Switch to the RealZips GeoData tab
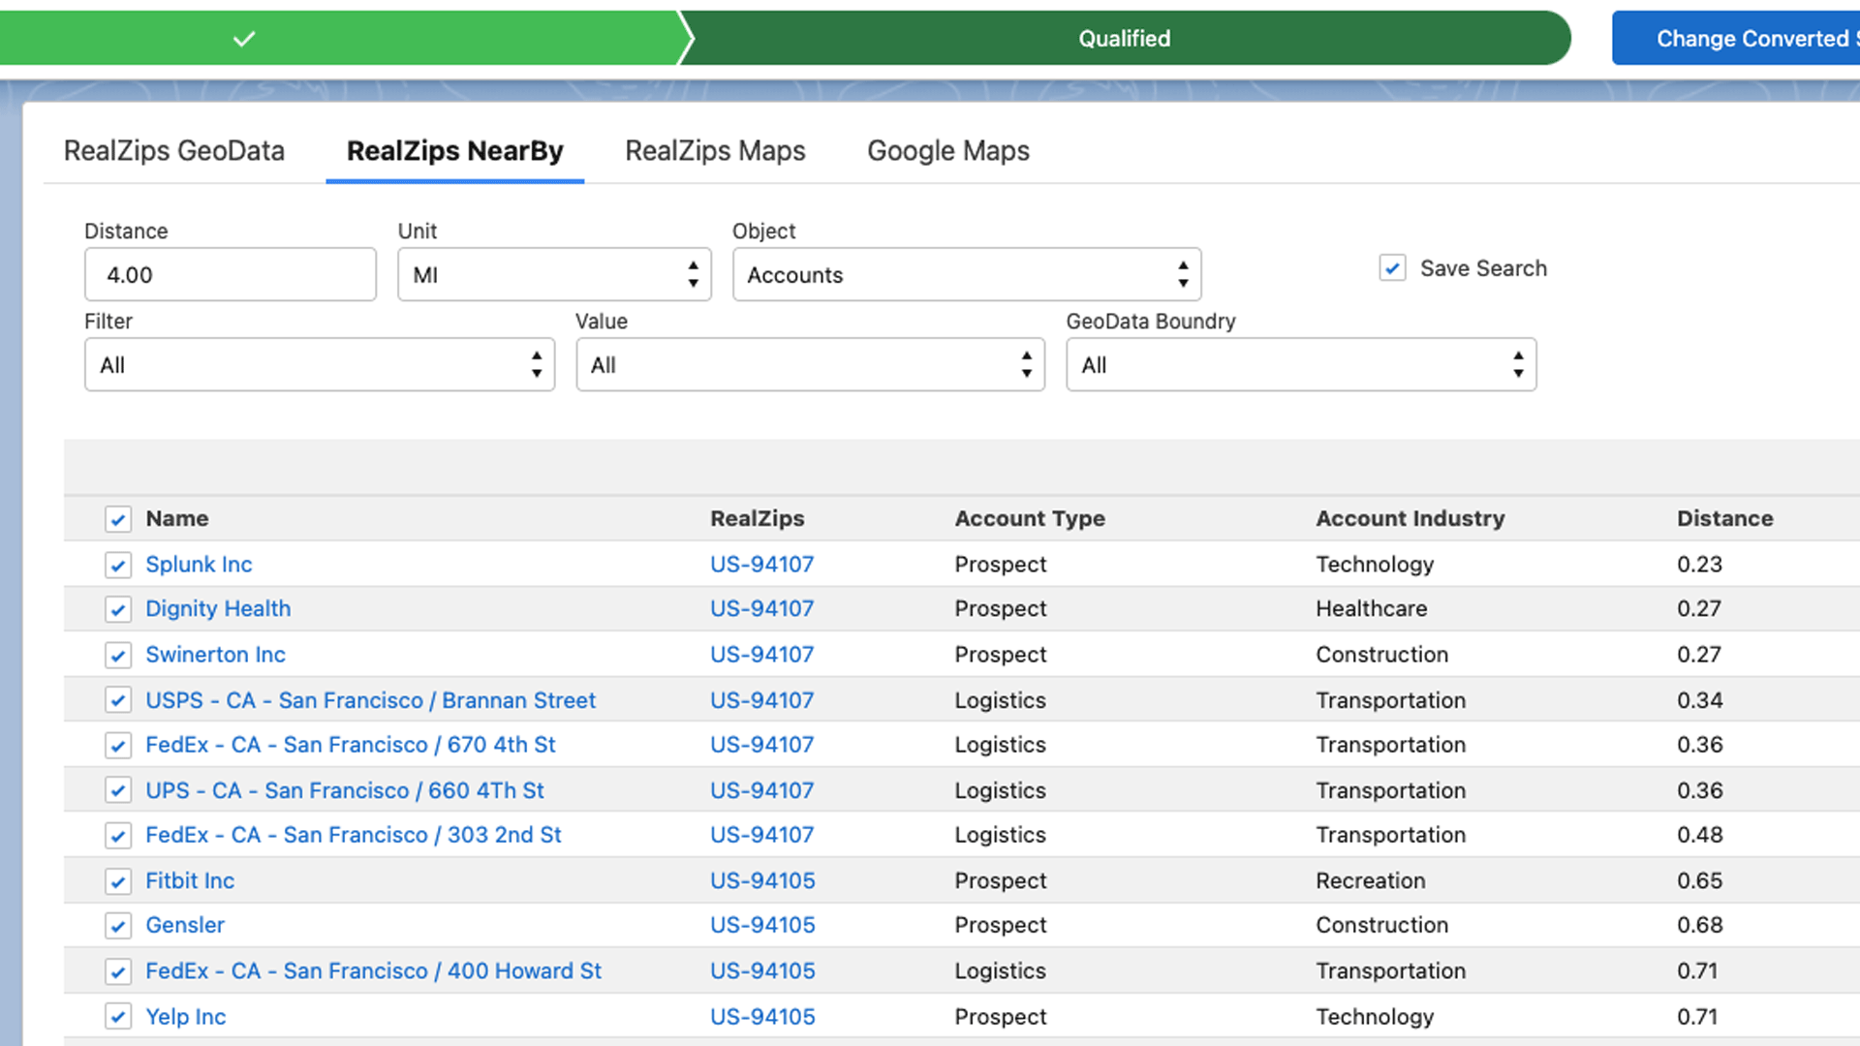Image resolution: width=1860 pixels, height=1046 pixels. (173, 151)
